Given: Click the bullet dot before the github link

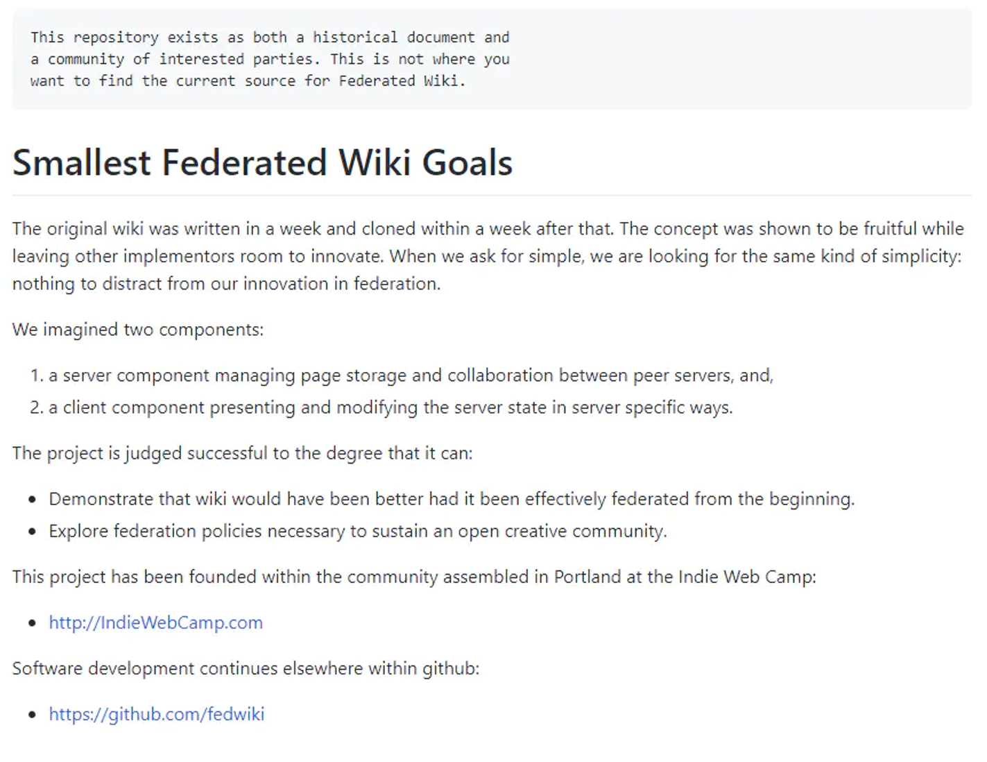Looking at the screenshot, I should point(32,715).
